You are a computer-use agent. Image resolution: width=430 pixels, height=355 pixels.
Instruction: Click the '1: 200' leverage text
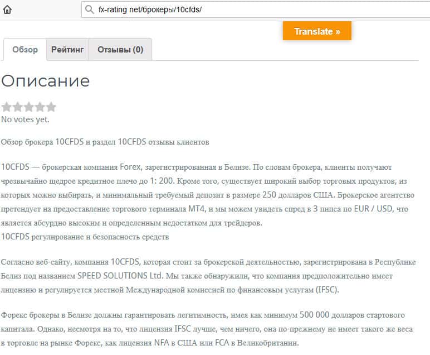tap(162, 181)
